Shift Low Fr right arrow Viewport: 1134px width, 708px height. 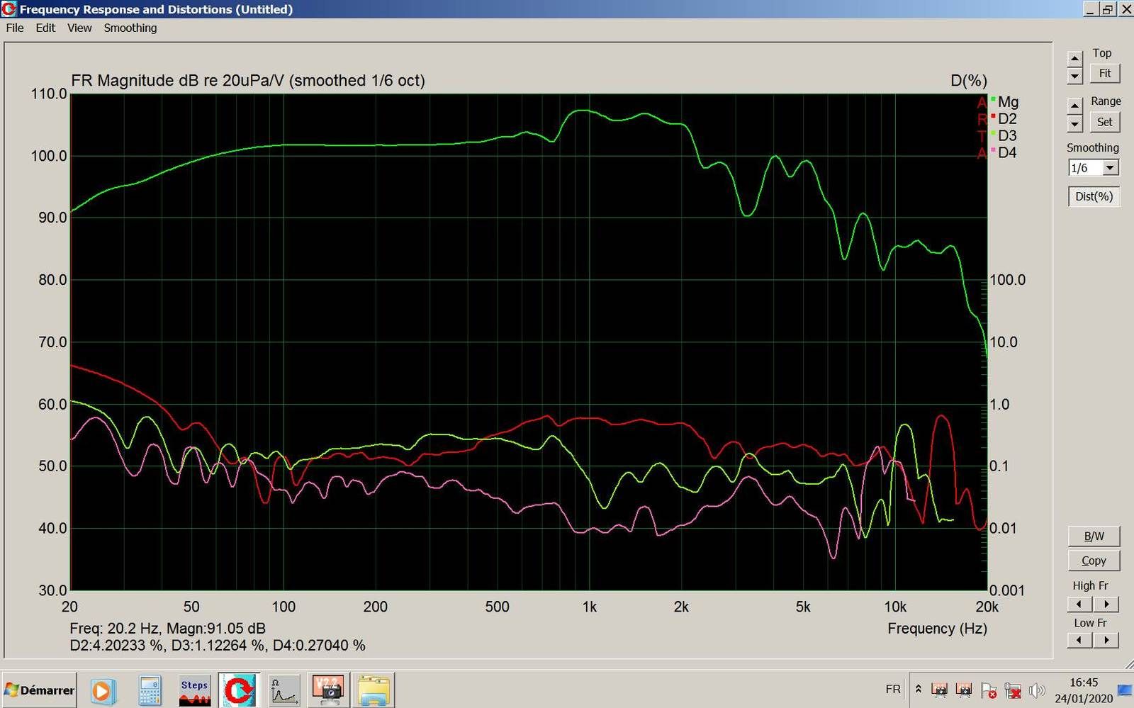[1106, 641]
